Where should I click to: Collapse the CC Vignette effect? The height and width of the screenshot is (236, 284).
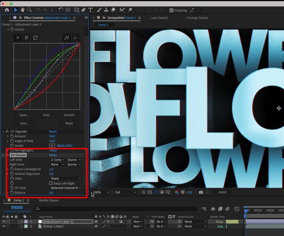click(3, 132)
